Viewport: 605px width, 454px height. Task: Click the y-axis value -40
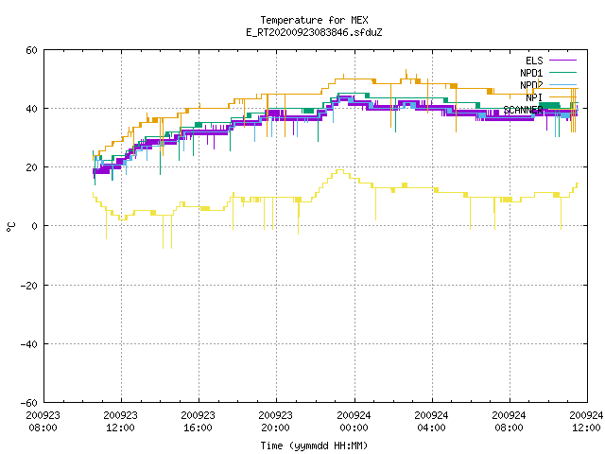click(29, 344)
